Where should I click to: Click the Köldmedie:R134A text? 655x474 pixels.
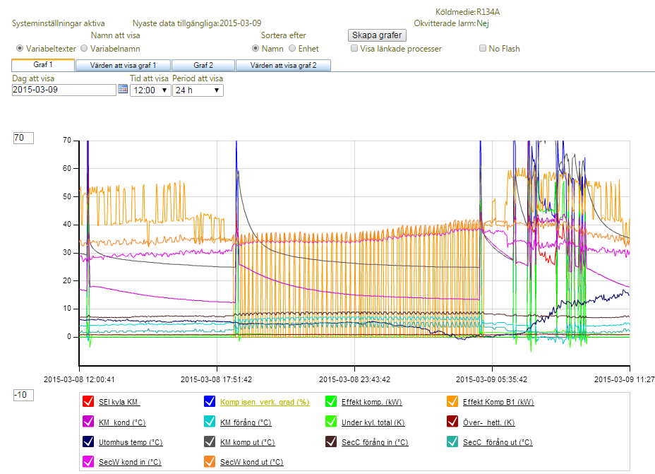(x=467, y=12)
